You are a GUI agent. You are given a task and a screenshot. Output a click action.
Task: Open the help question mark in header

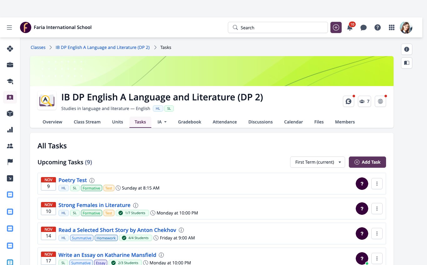pyautogui.click(x=378, y=27)
